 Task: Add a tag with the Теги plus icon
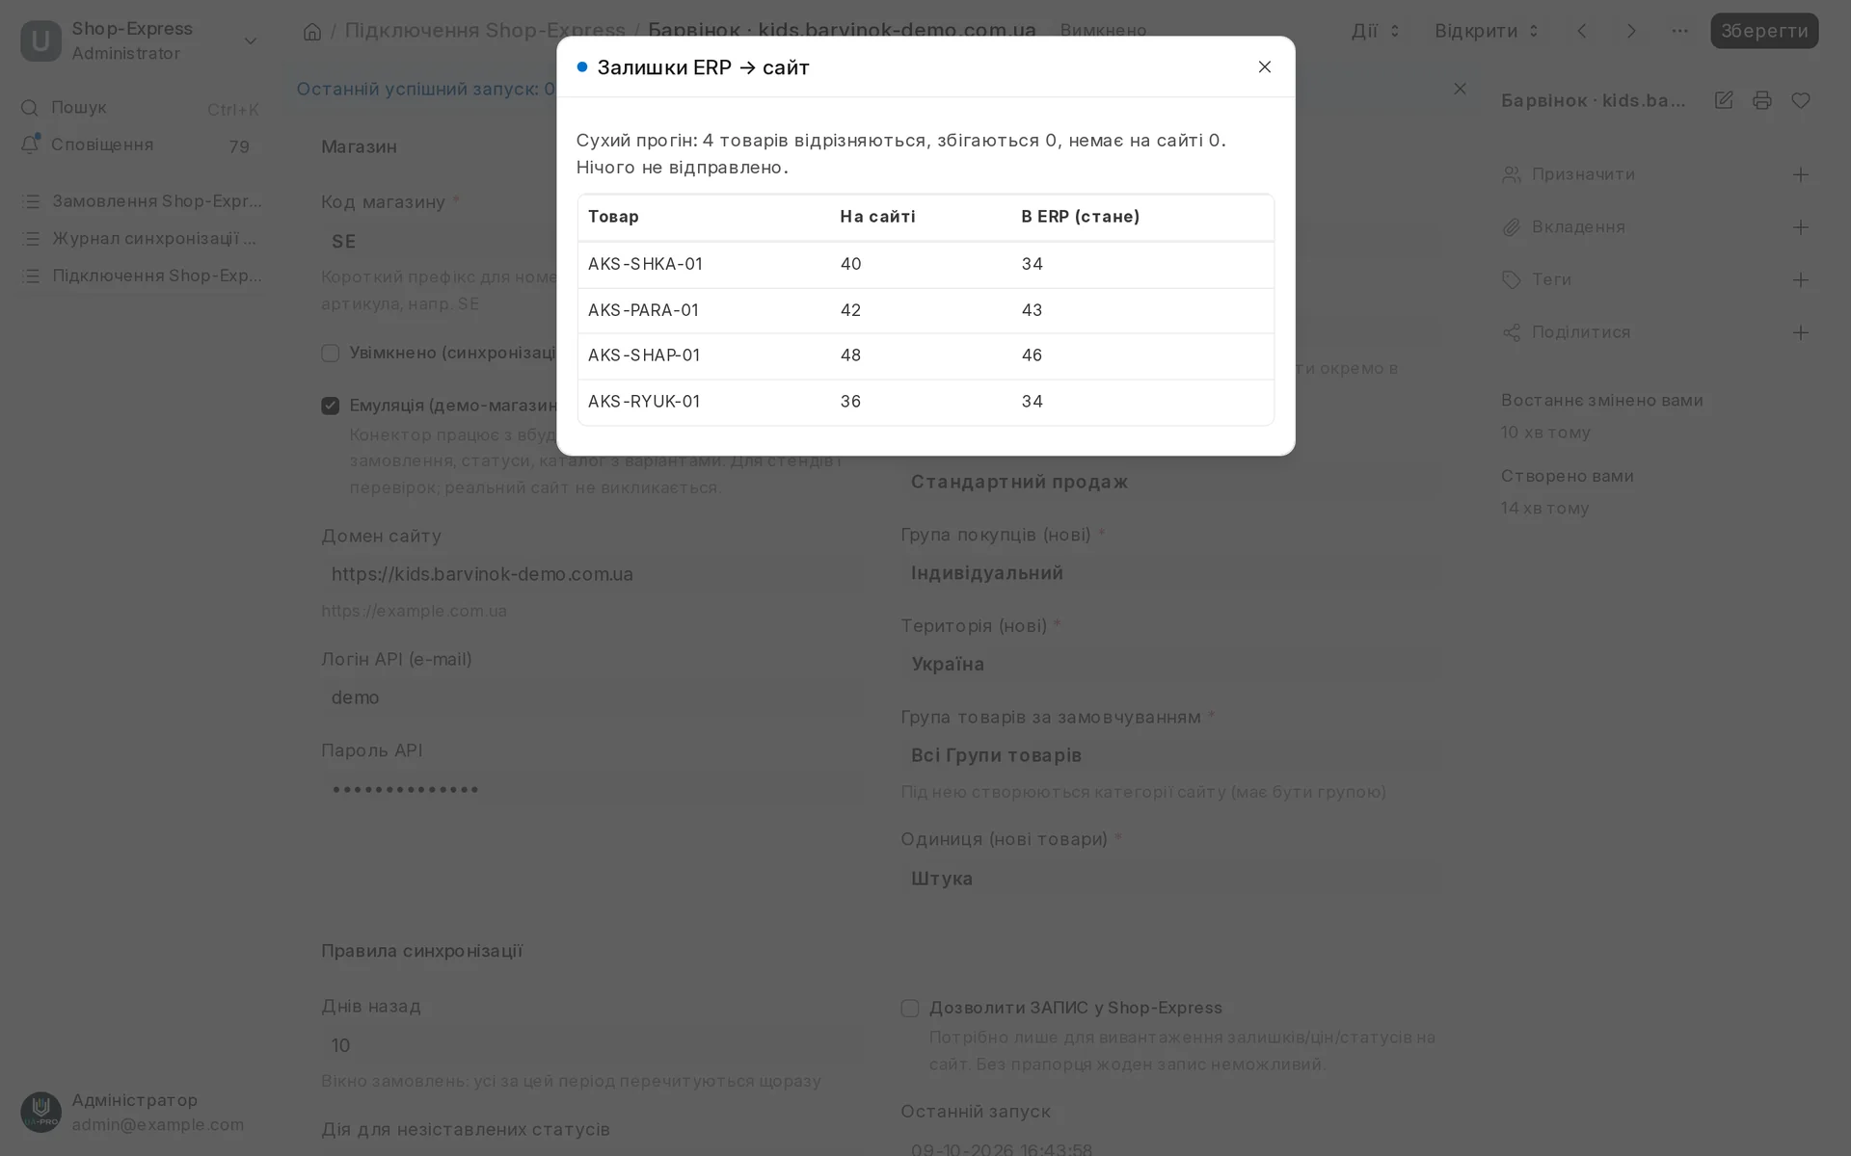pos(1800,279)
